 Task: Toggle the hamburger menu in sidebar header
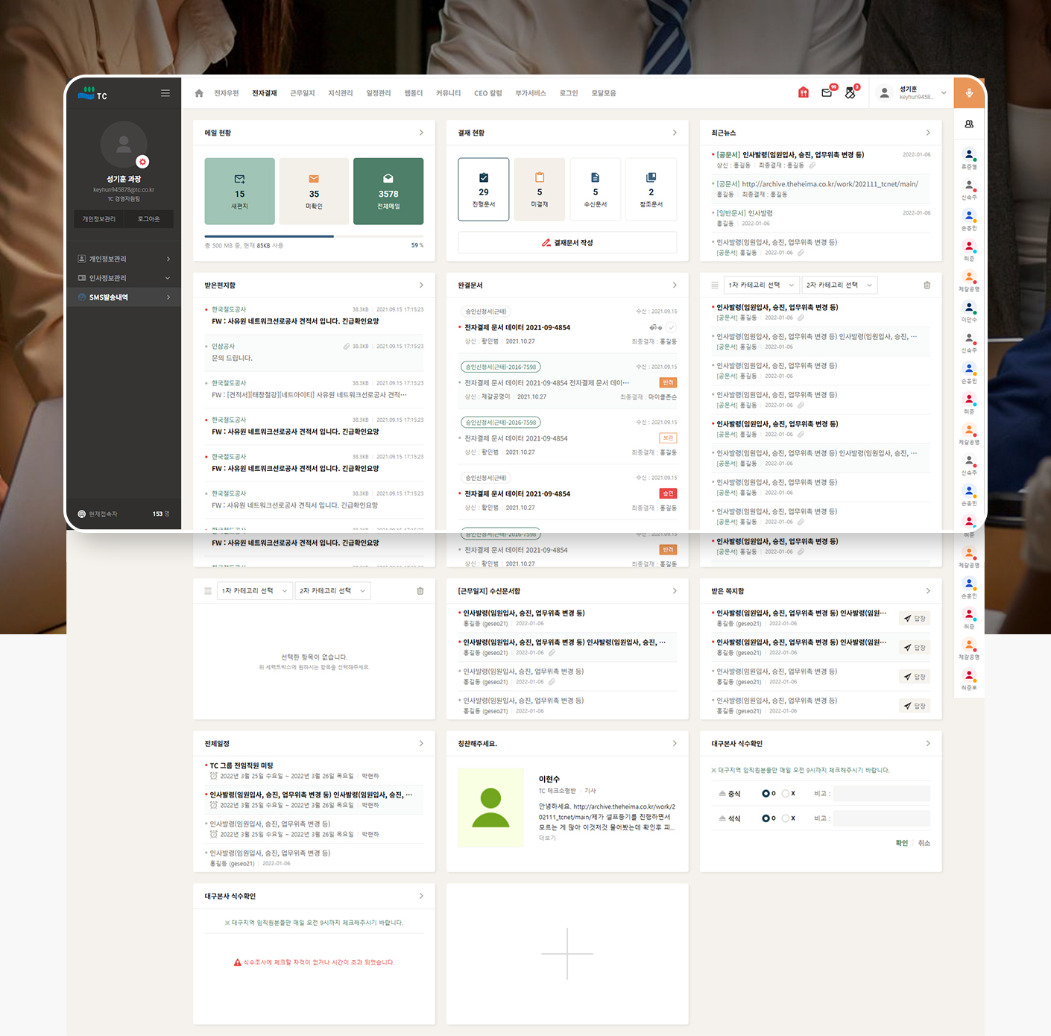click(x=165, y=93)
